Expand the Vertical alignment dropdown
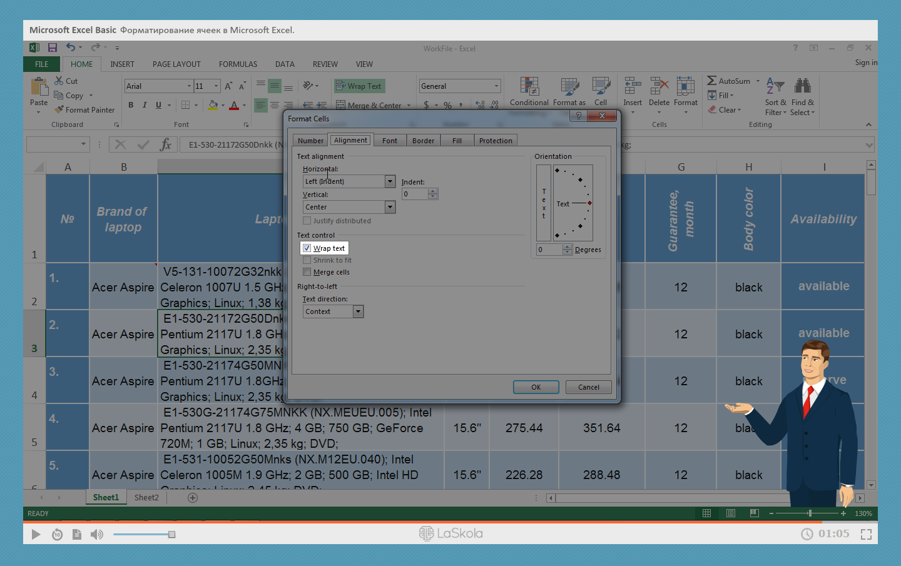This screenshot has height=566, width=901. (x=390, y=207)
